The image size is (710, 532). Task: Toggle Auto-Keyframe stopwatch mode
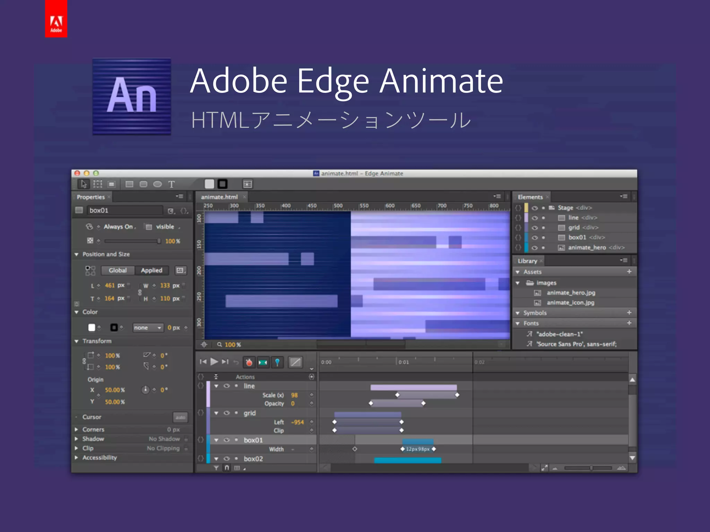(x=249, y=362)
